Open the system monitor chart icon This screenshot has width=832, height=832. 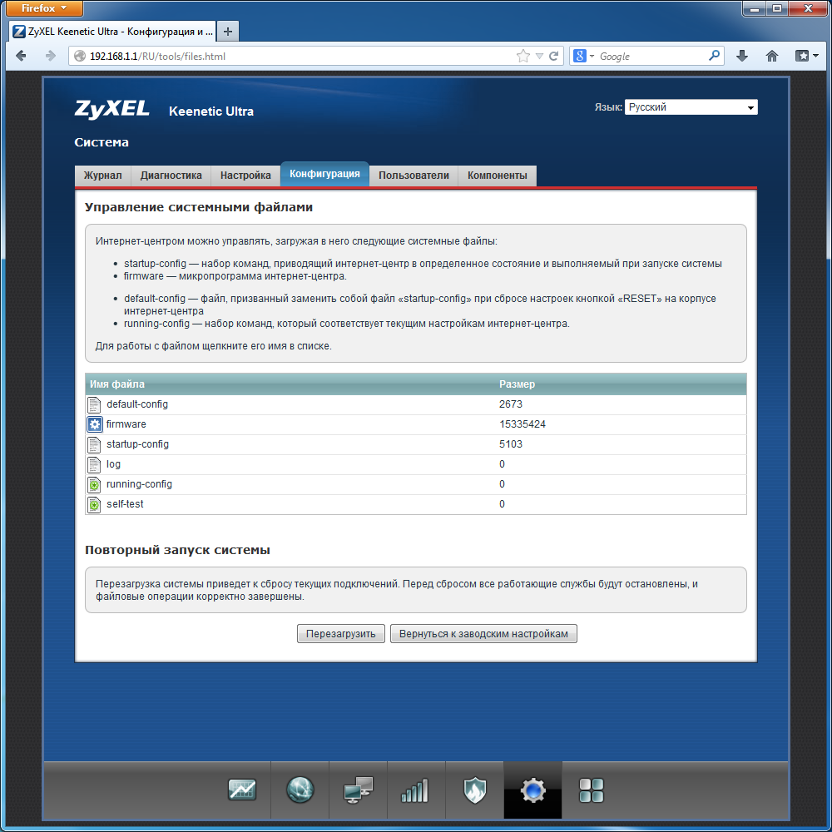[242, 790]
